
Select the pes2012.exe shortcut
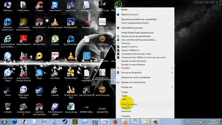pyautogui.click(x=71, y=6)
